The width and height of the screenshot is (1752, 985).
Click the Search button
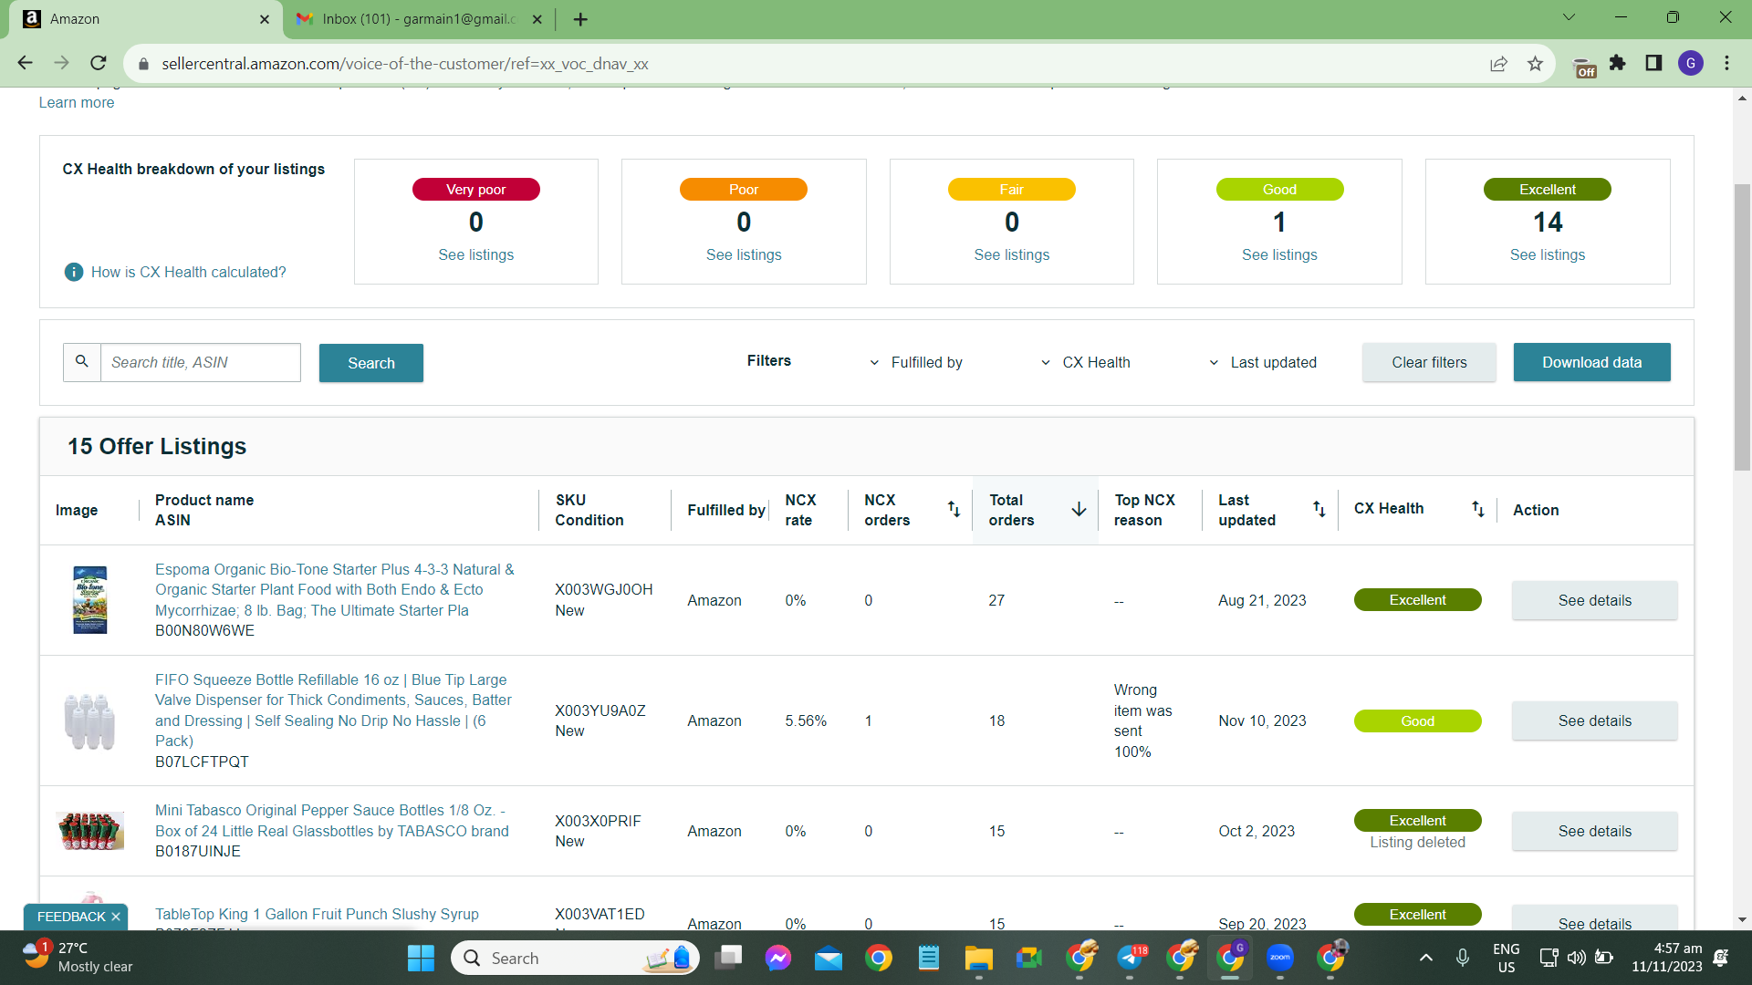[x=371, y=363]
